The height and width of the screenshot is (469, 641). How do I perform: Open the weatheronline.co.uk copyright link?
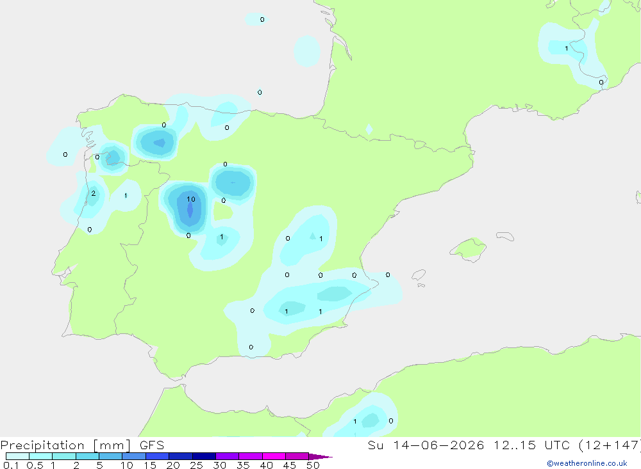coord(587,463)
